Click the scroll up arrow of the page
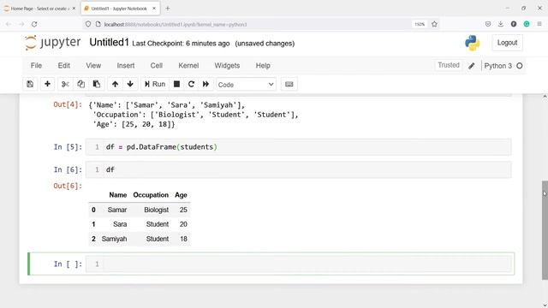 point(545,97)
